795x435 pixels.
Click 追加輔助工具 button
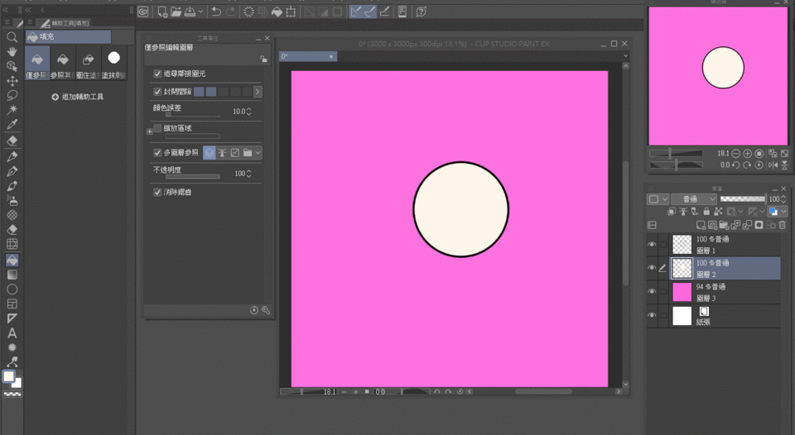click(78, 97)
